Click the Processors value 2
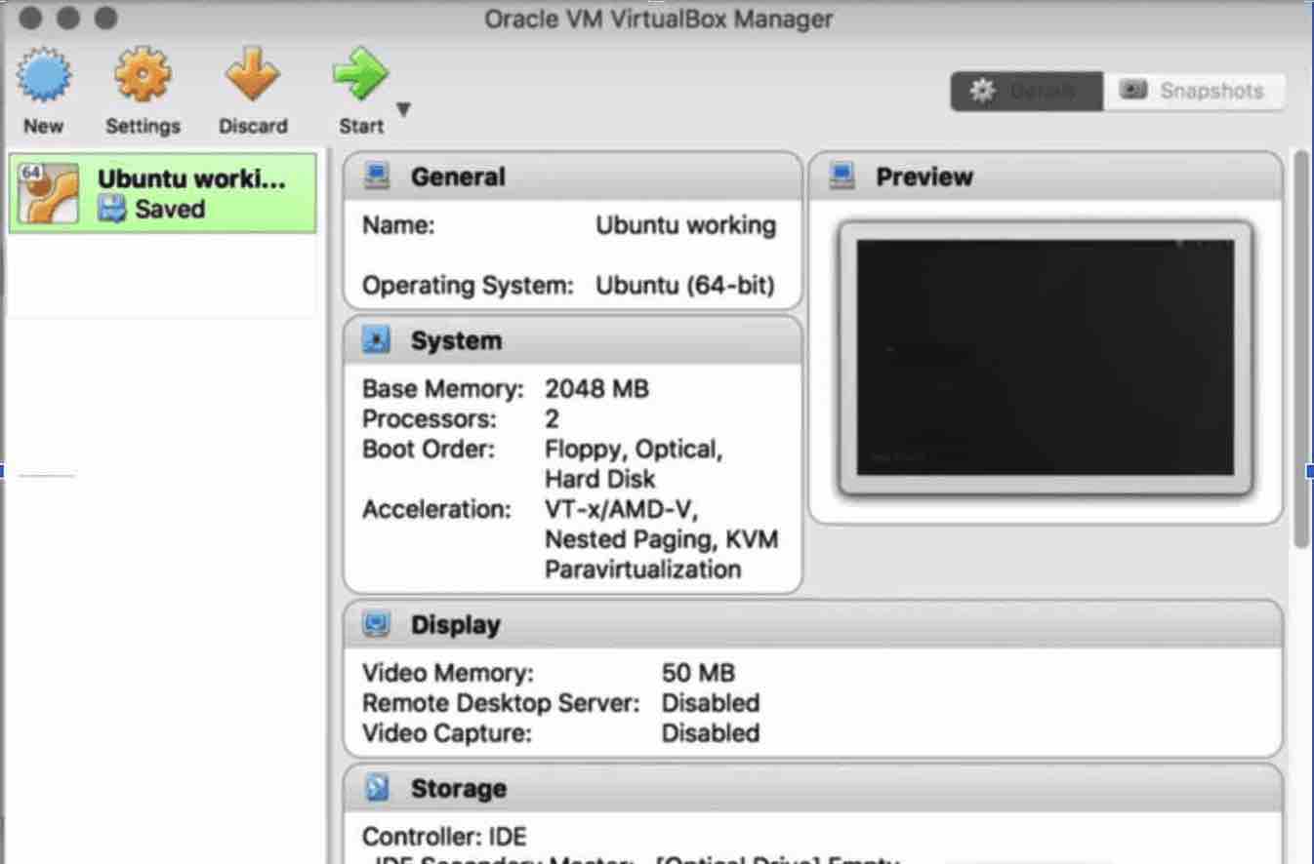The image size is (1314, 864). point(552,419)
